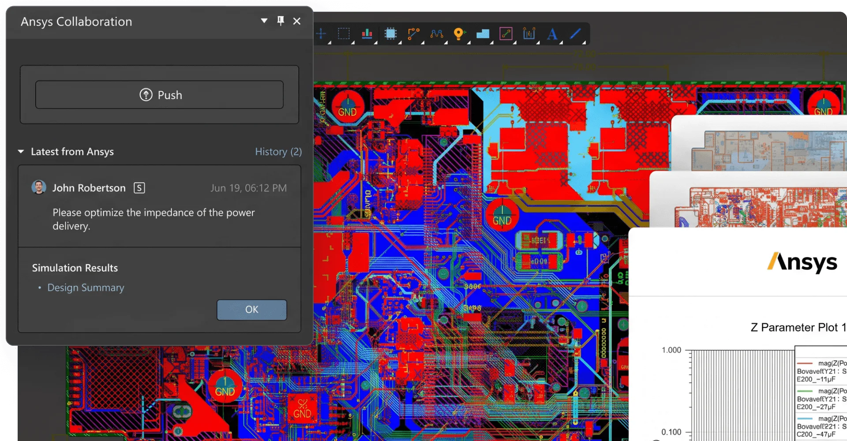Select the place polygon pour tool

click(483, 34)
